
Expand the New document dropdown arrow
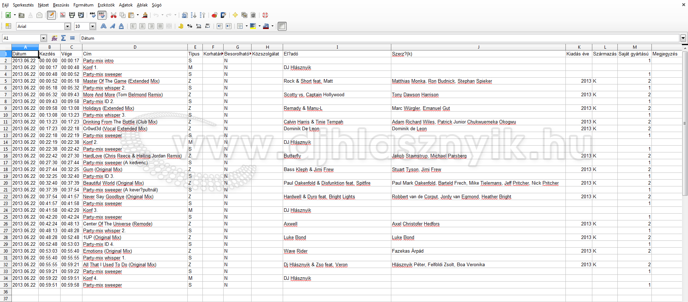point(15,15)
